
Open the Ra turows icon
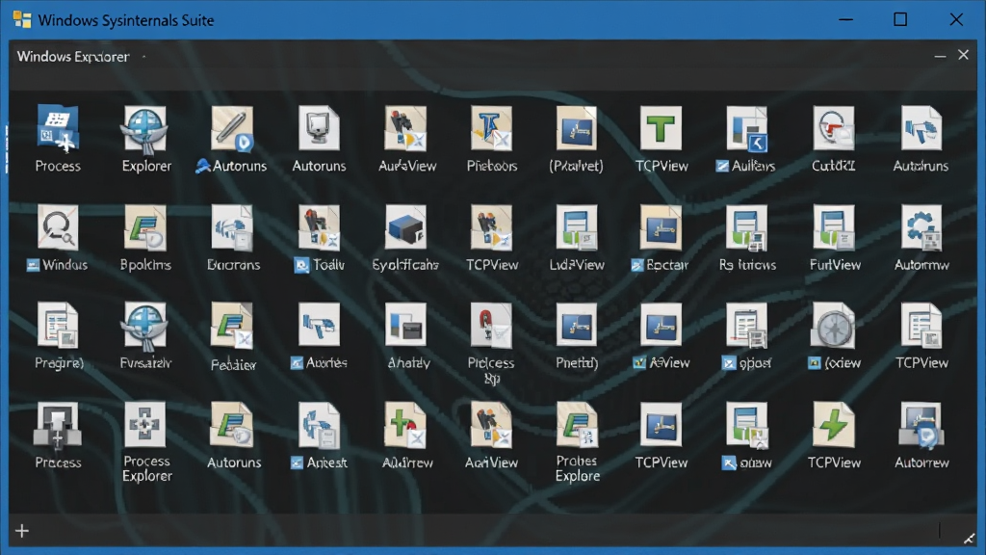747,227
